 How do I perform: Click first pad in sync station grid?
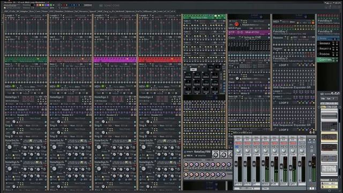pyautogui.click(x=188, y=75)
